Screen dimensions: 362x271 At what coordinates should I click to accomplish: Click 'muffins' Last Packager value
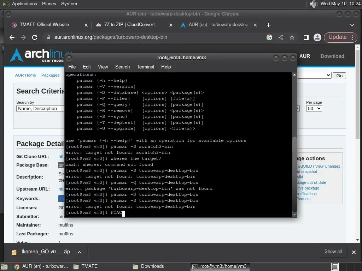[x=65, y=234]
